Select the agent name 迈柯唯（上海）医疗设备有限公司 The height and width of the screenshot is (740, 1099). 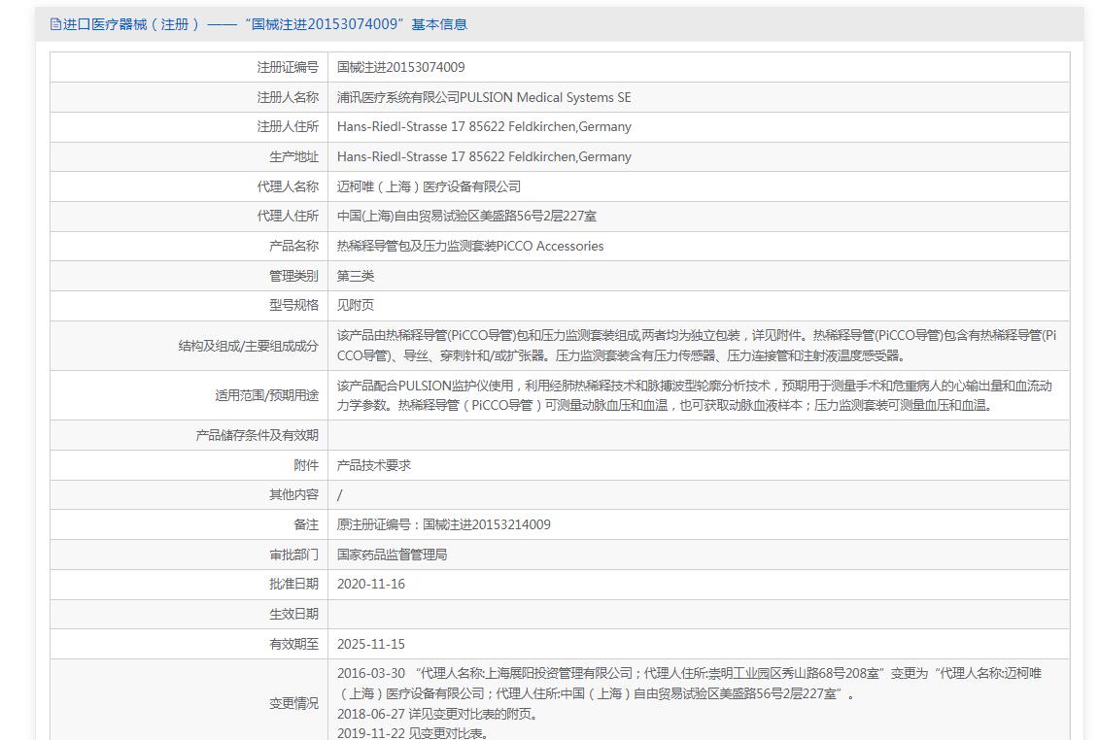pyautogui.click(x=429, y=186)
